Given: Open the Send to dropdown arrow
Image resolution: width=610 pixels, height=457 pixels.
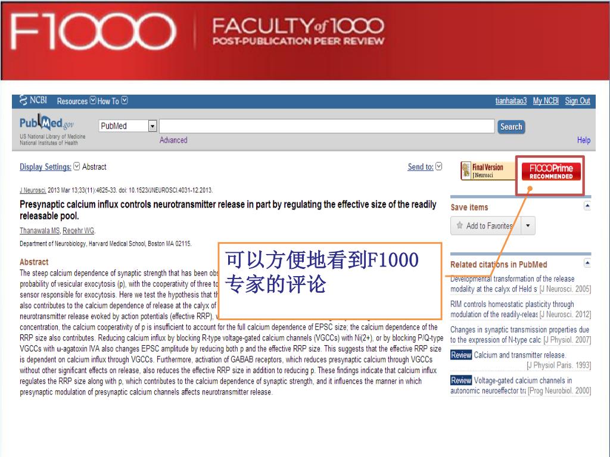Looking at the screenshot, I should click(439, 167).
